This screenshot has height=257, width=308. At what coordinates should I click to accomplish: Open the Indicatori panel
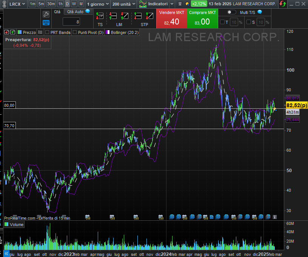coord(153,4)
